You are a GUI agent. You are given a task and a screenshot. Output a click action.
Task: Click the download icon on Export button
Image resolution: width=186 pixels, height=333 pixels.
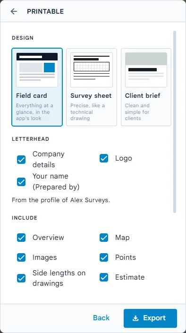tap(135, 318)
